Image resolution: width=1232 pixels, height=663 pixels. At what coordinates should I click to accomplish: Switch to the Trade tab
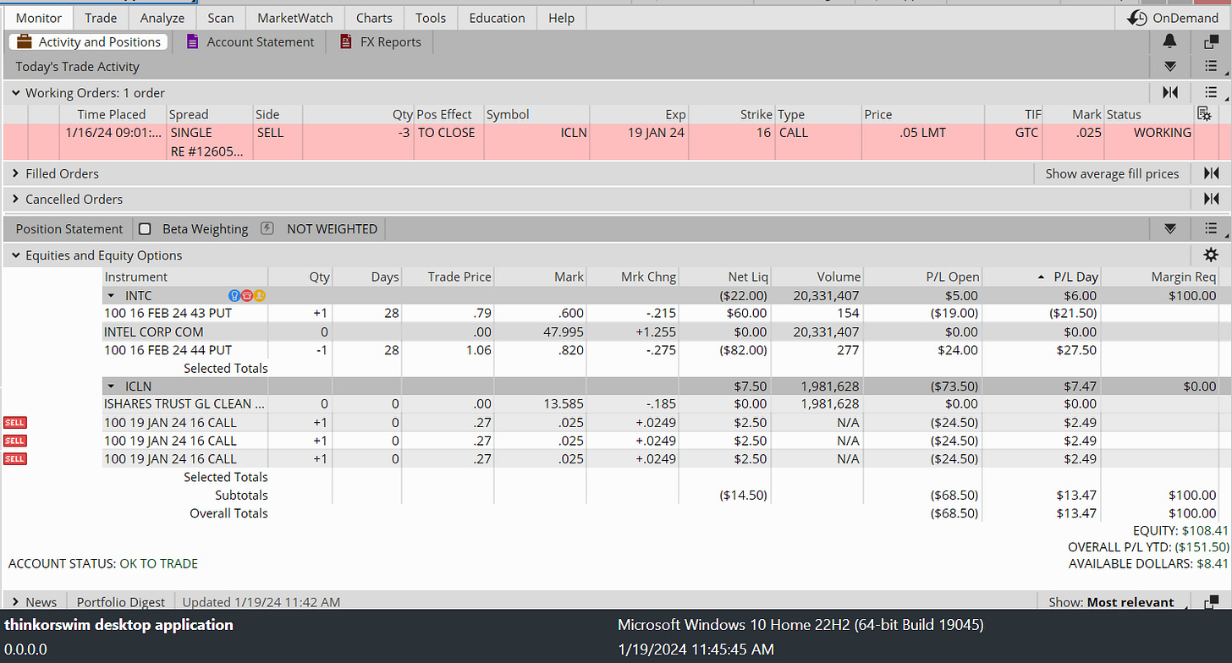click(101, 18)
